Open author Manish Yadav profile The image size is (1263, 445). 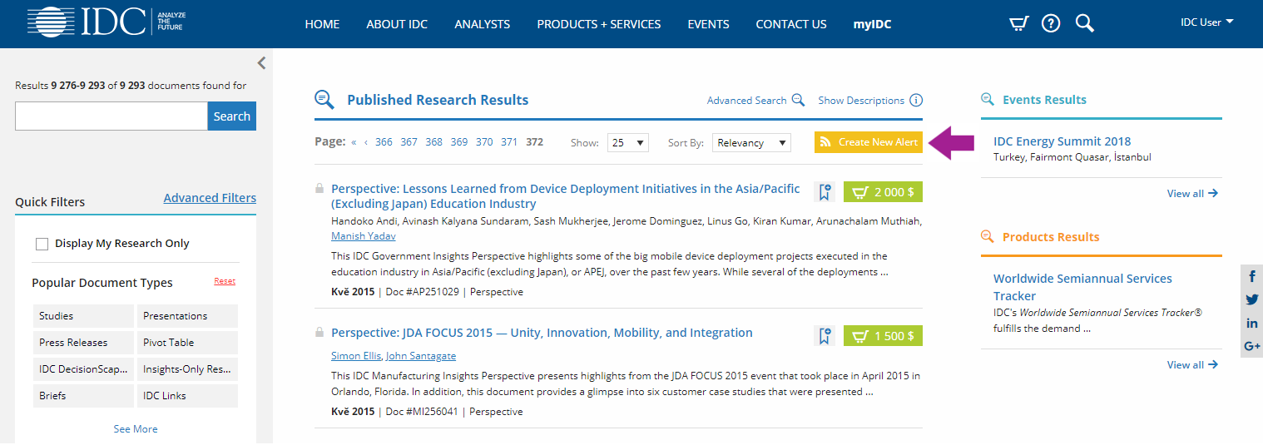tap(364, 236)
